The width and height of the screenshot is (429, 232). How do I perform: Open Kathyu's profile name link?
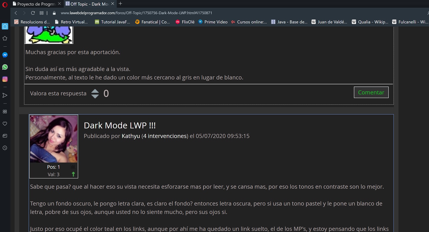tap(131, 136)
